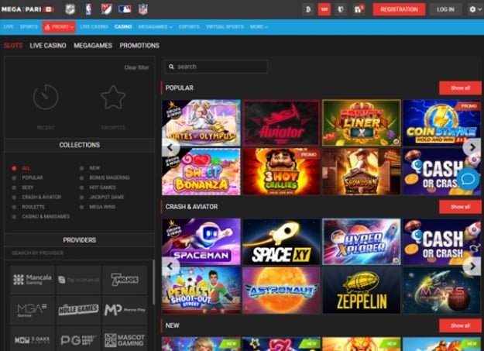
Task: Select the ROULETTE collection filter
Action: click(29, 207)
